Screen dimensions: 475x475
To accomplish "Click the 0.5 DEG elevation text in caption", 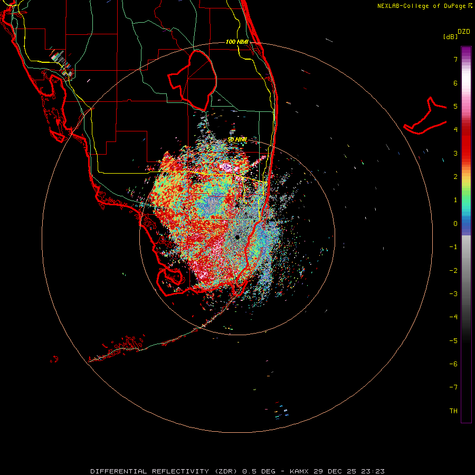I will [x=259, y=471].
